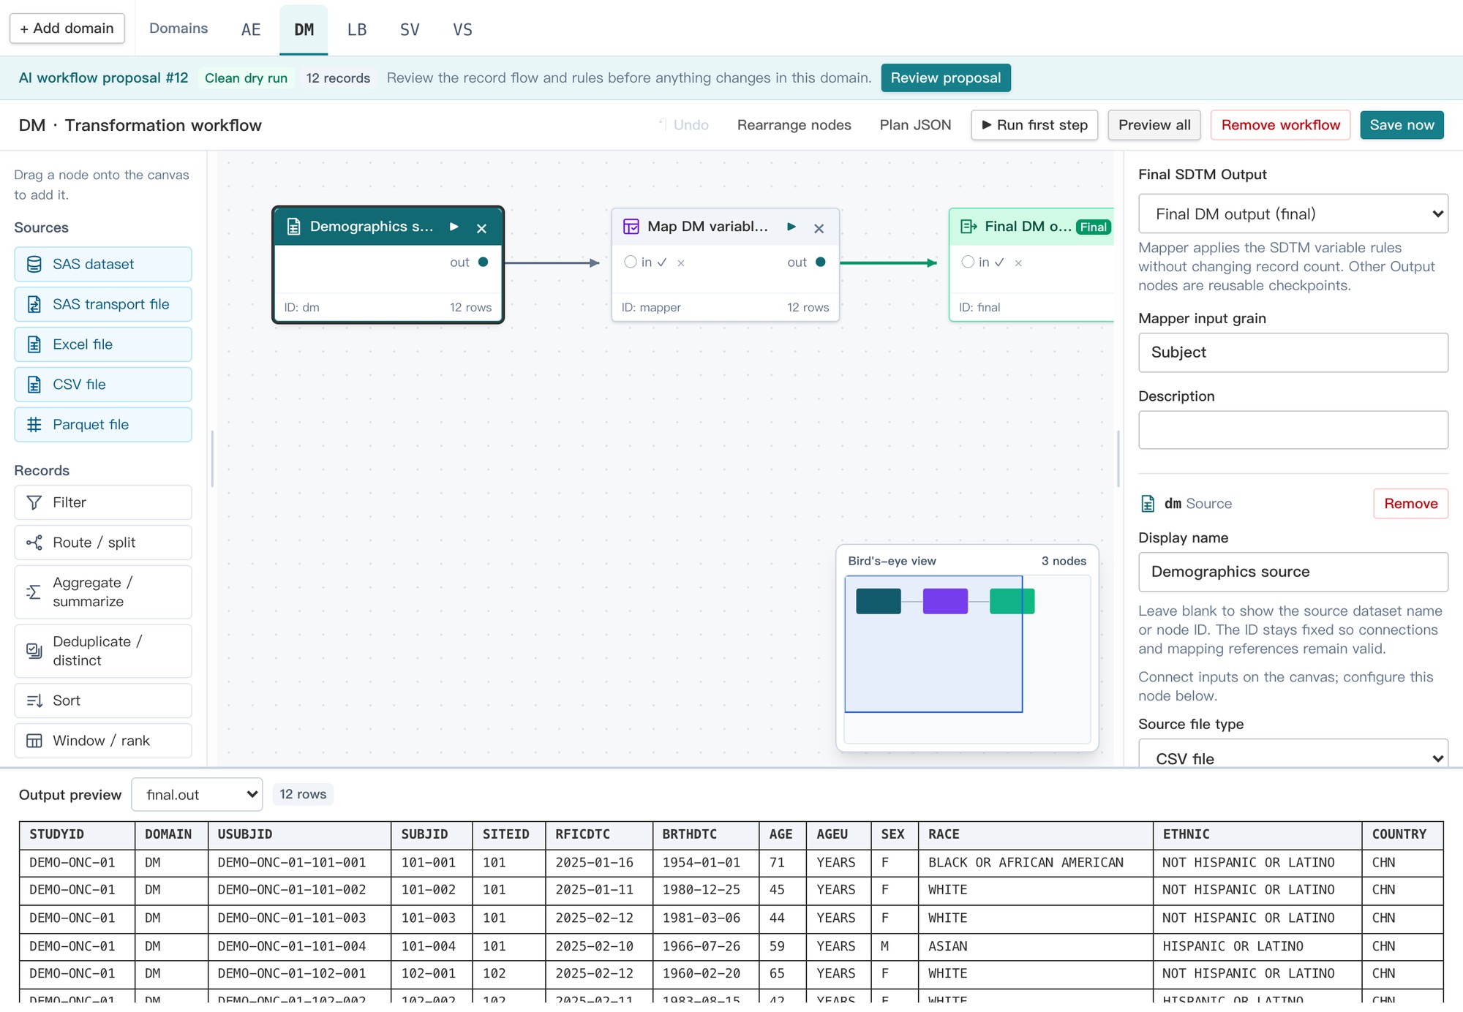The height and width of the screenshot is (1012, 1463).
Task: Switch to the VS domain tab
Action: (x=462, y=30)
